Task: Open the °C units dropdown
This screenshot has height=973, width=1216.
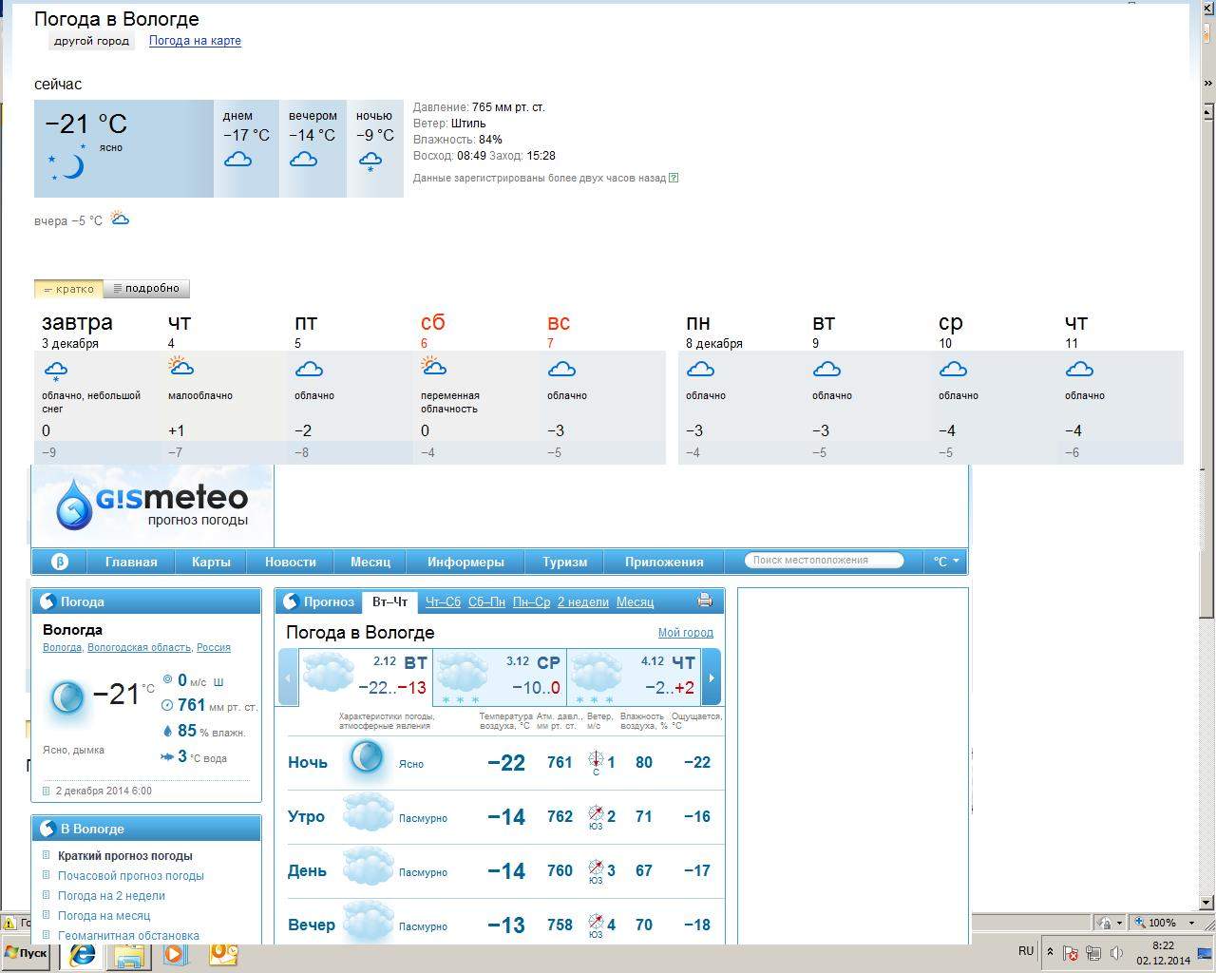Action: click(946, 562)
